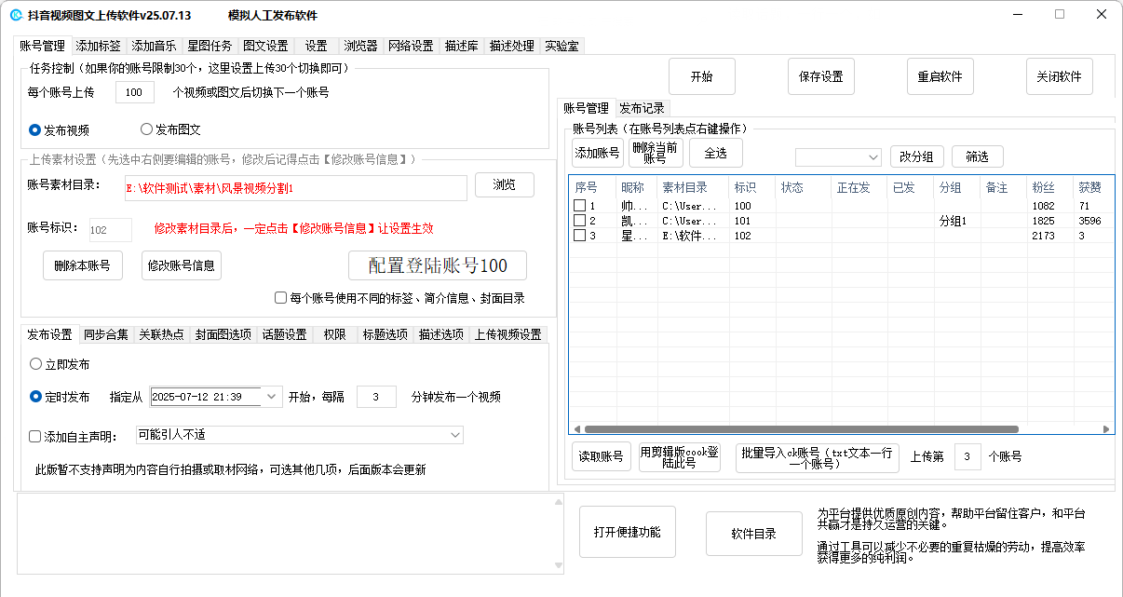
Task: Open the 话题设置 sub-tab
Action: coord(284,335)
